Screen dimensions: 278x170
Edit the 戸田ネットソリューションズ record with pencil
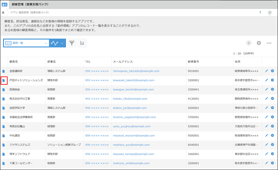(x=267, y=80)
